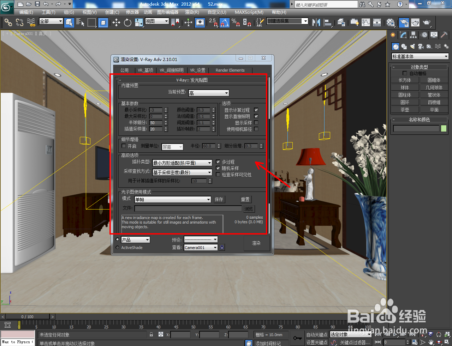Open Select by Name list tool
The height and width of the screenshot is (346, 452).
pyautogui.click(x=80, y=23)
